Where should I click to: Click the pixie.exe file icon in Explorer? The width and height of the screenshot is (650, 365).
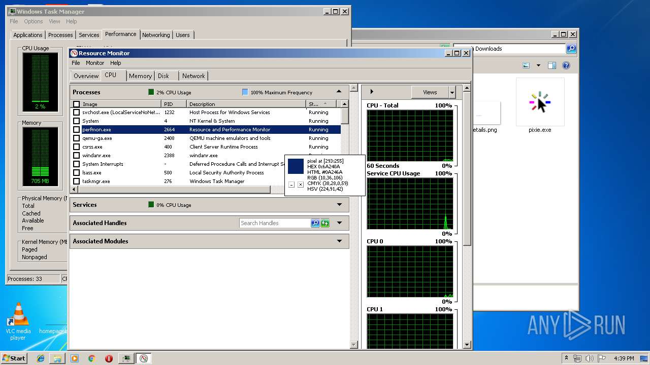coord(540,105)
